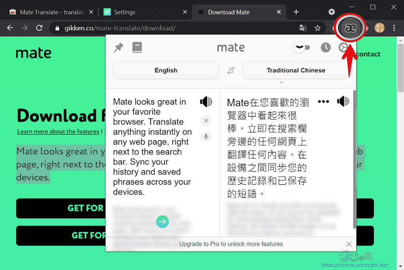Click the Chinese translated text
404x270 pixels.
pyautogui.click(x=268, y=148)
